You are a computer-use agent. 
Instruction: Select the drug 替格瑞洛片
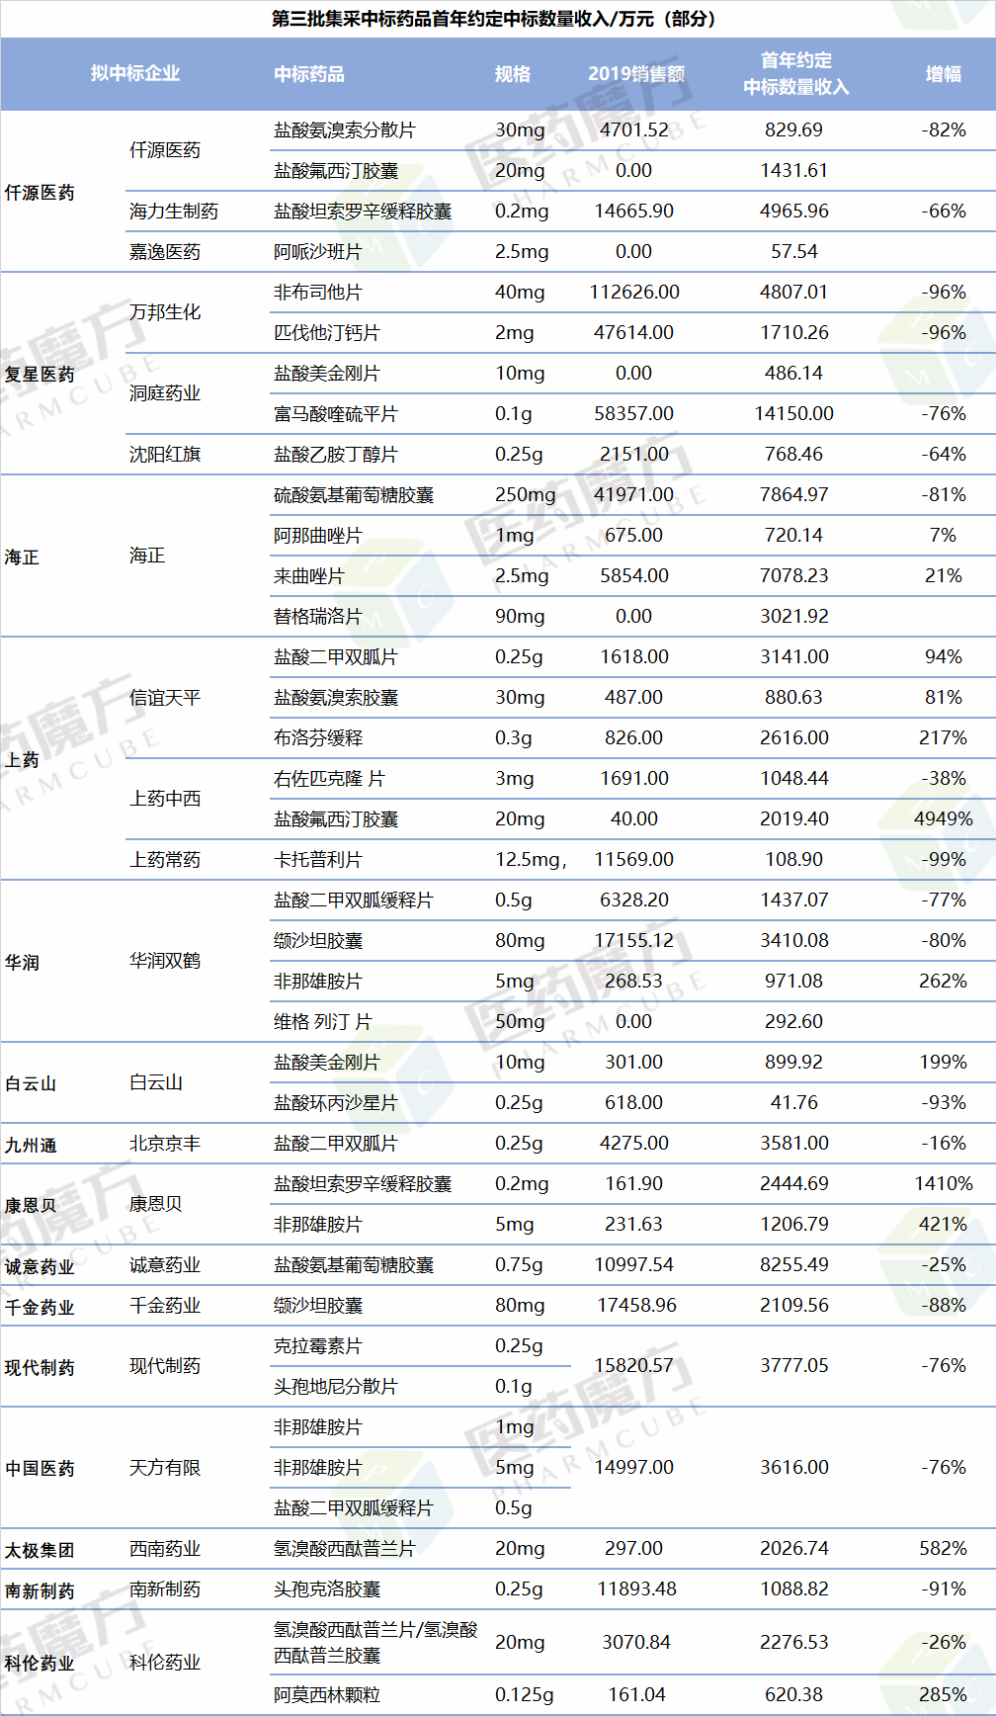(x=318, y=617)
